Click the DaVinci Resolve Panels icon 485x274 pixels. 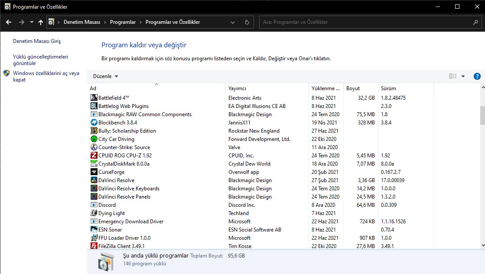[94, 197]
